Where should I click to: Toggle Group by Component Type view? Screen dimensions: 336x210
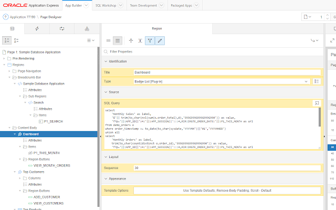pos(16,40)
